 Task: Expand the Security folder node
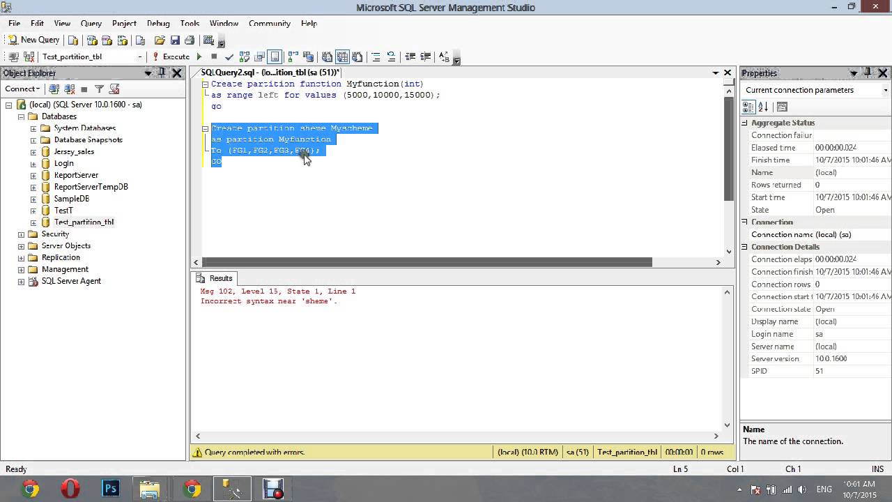(21, 234)
